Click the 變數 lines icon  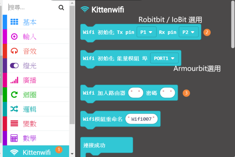click(x=14, y=123)
